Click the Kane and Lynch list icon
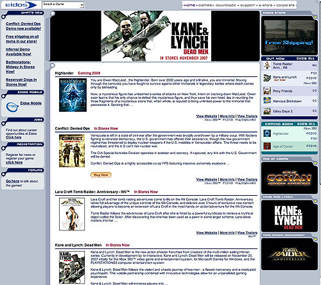The height and width of the screenshot is (285, 321). [x=267, y=78]
